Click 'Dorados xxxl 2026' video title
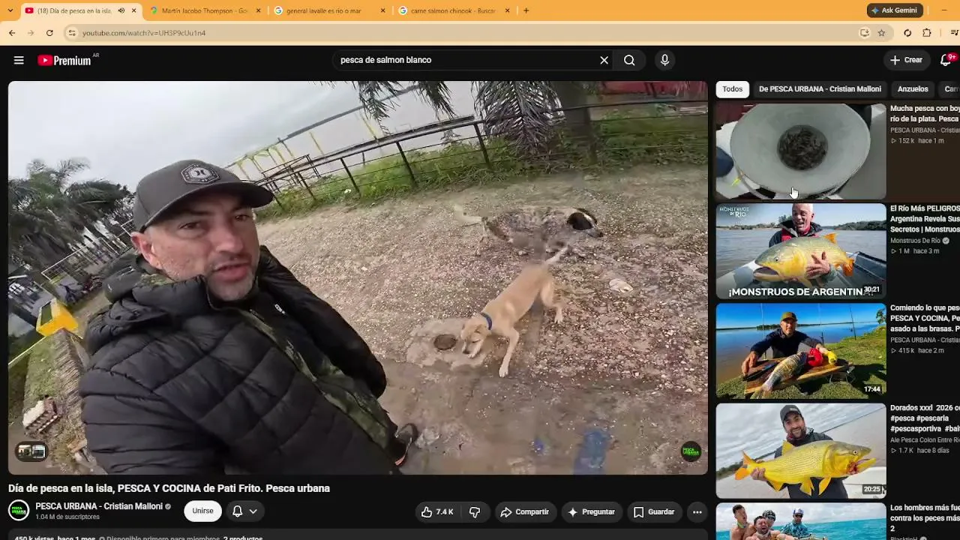Screen dimensions: 960x540 925,418
